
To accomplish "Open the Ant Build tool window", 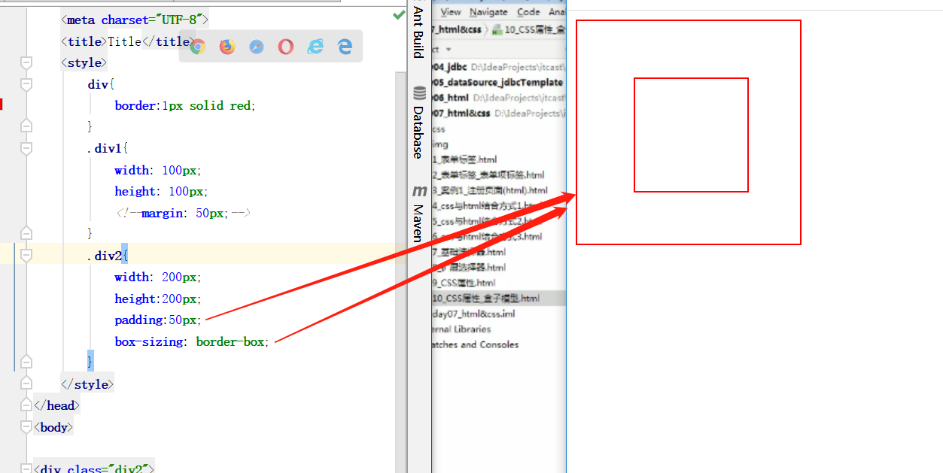I will (x=418, y=32).
